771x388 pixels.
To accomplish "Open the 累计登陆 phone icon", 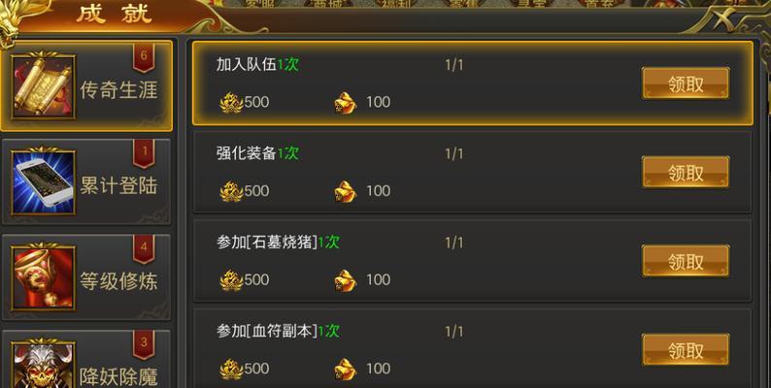I will tap(44, 182).
